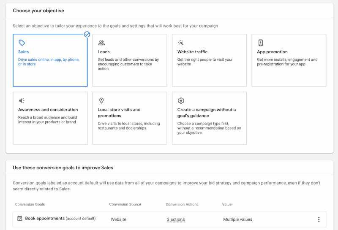Pick Awareness and consideration objective
The image size is (338, 230).
pos(50,118)
